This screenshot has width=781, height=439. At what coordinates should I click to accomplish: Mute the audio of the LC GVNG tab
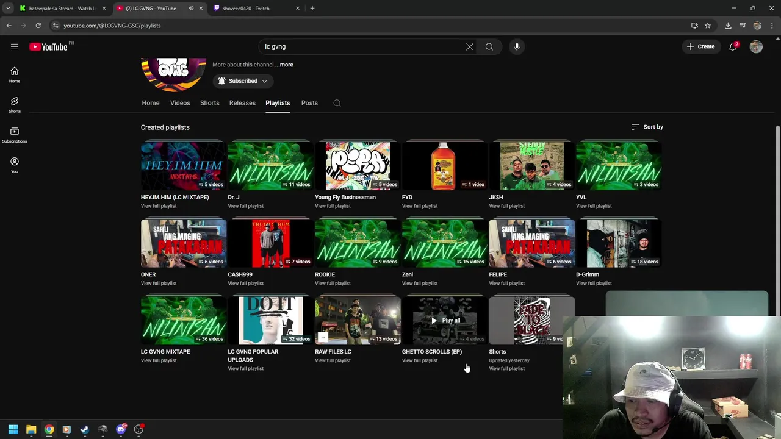click(191, 8)
